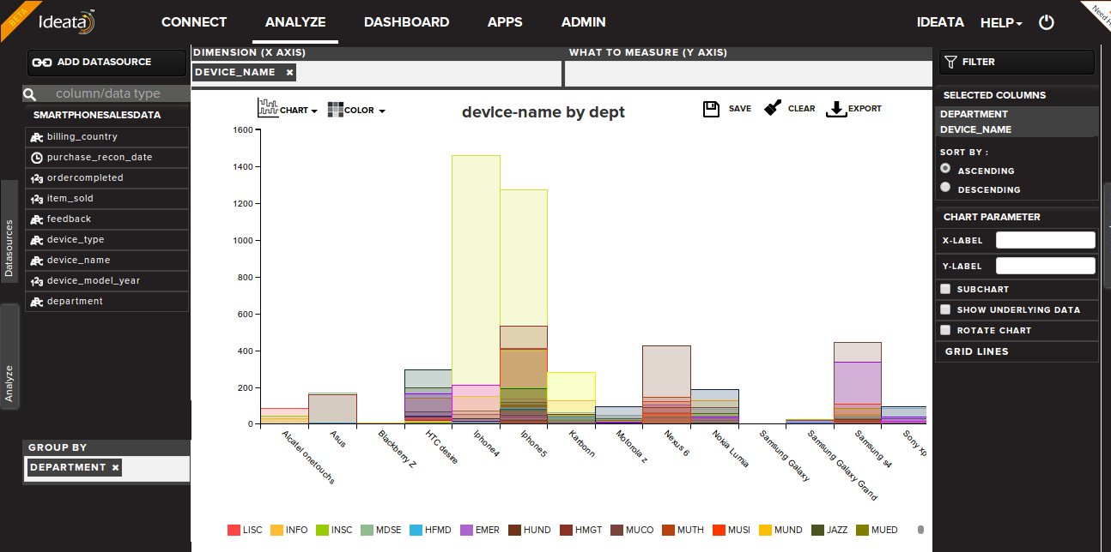Open the Help dropdown menu
Screen dimensions: 1111x552
1001,22
